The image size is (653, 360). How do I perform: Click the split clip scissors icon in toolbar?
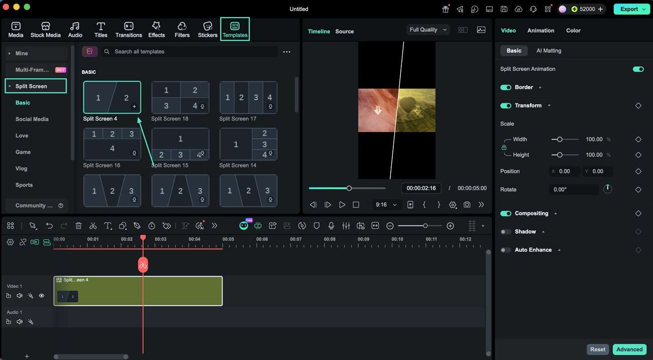tap(93, 226)
